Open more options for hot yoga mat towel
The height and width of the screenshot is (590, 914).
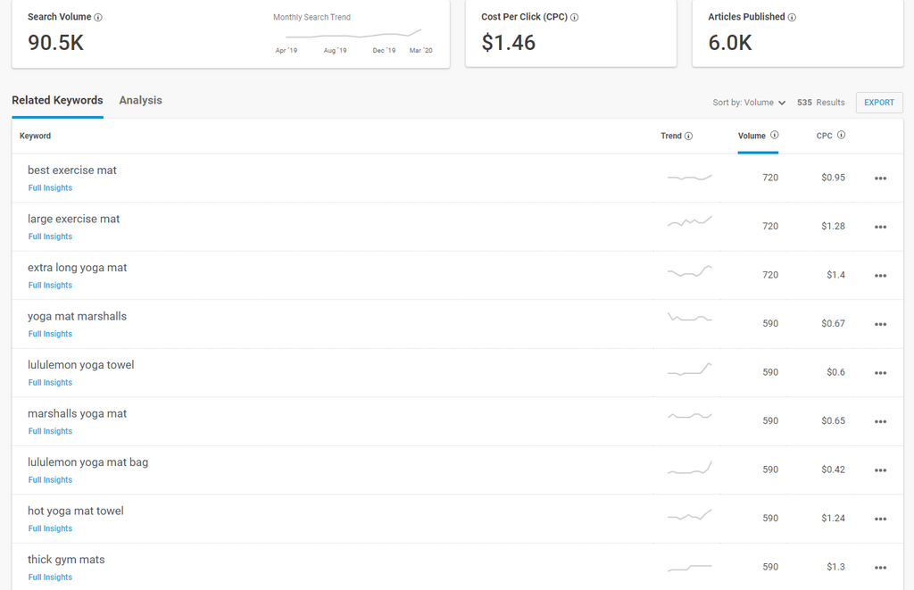(x=880, y=519)
